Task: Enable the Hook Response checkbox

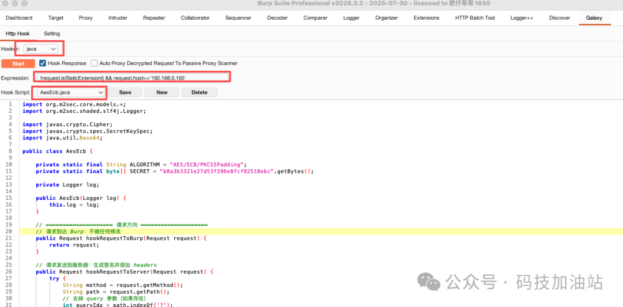Action: 43,63
